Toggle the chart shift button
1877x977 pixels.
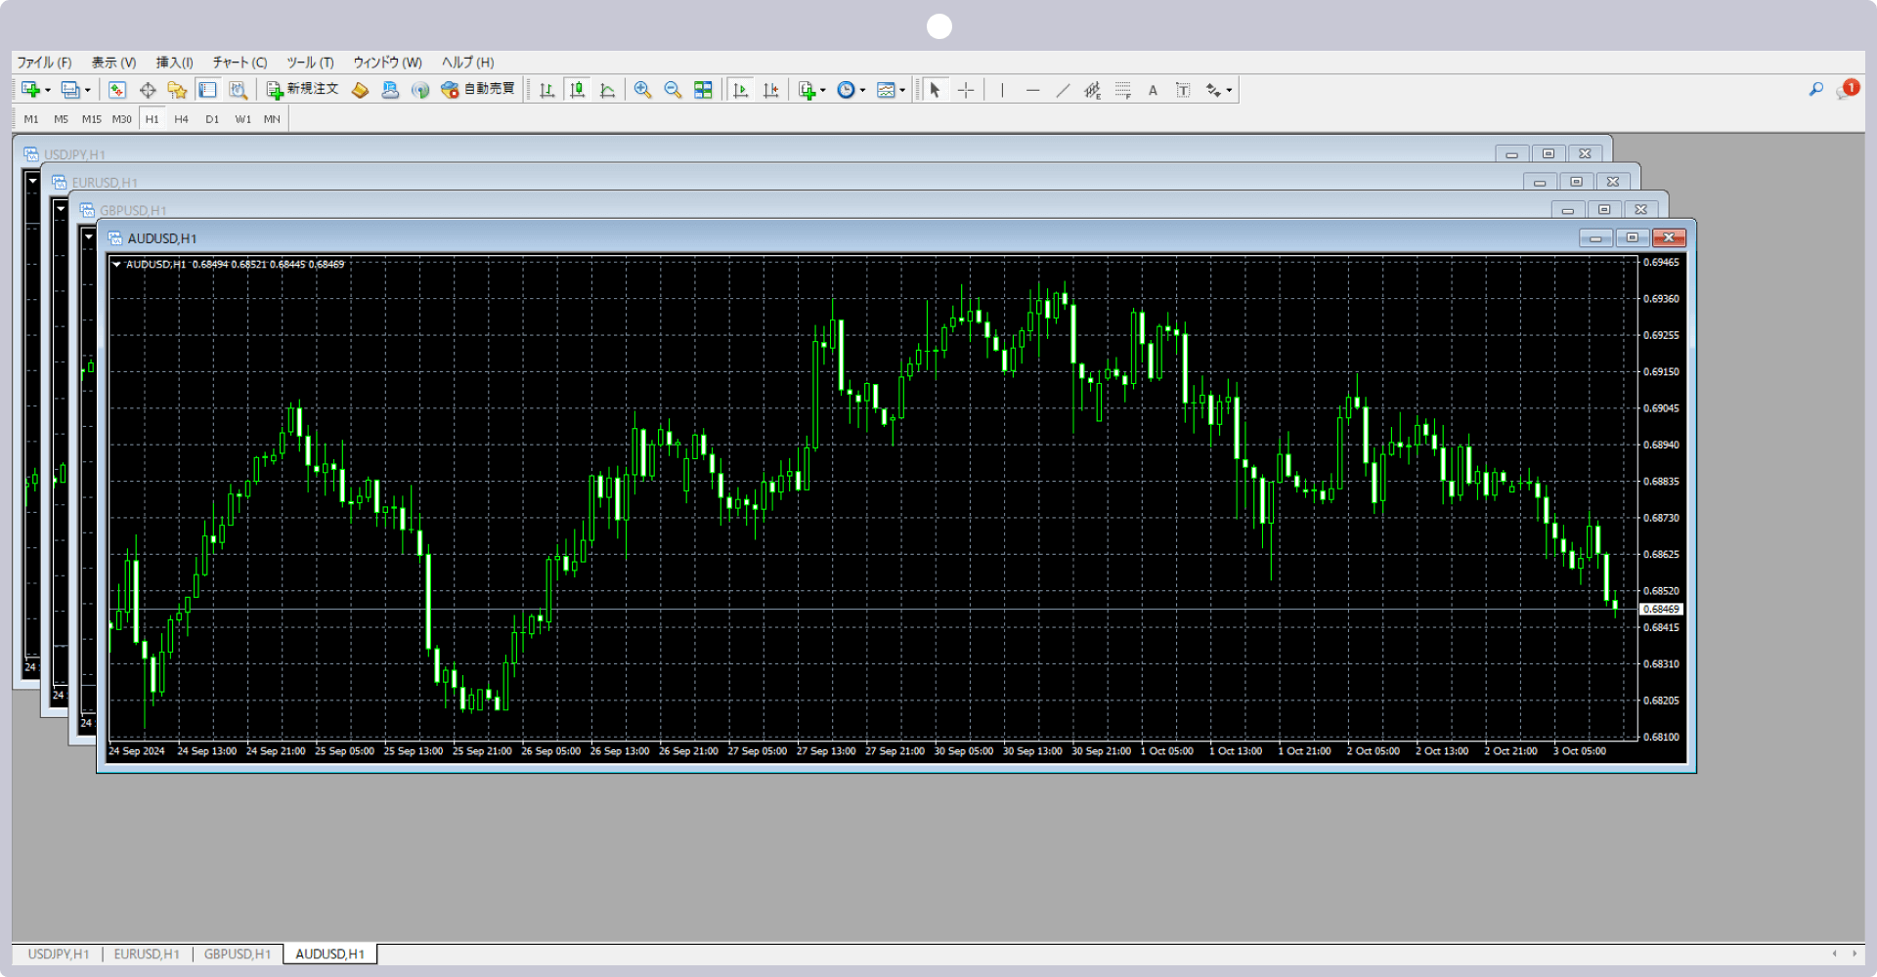pyautogui.click(x=771, y=90)
